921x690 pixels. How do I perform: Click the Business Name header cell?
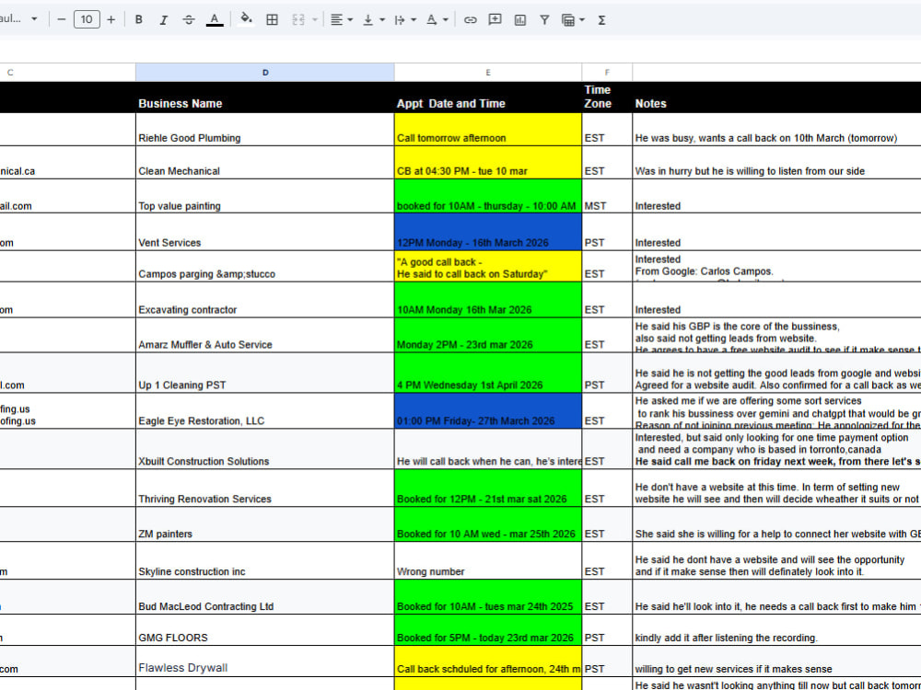click(x=265, y=97)
